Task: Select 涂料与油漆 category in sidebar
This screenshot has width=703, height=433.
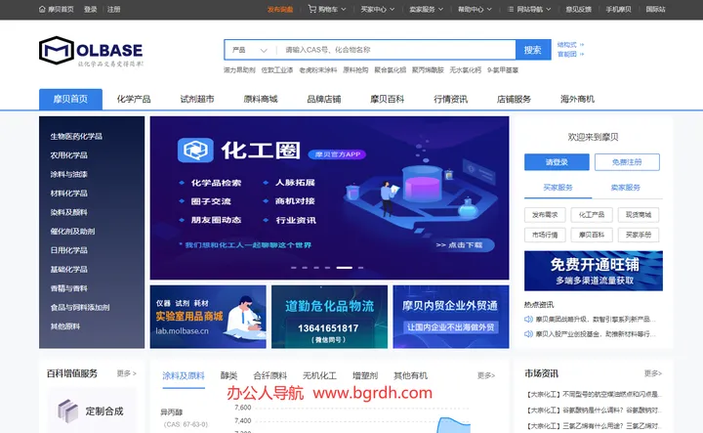Action: pyautogui.click(x=68, y=174)
